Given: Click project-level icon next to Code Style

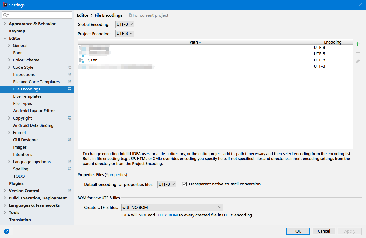Looking at the screenshot, I should (x=70, y=67).
